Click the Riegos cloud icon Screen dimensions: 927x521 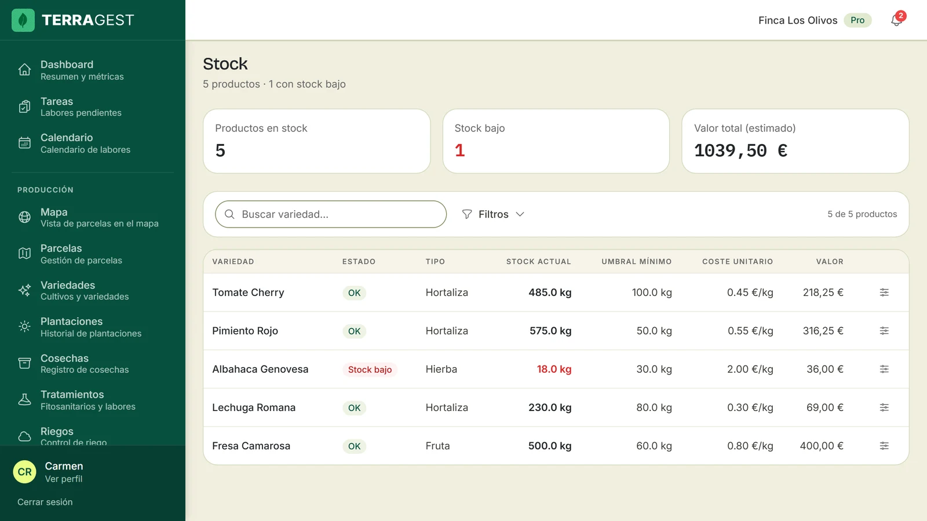click(24, 436)
